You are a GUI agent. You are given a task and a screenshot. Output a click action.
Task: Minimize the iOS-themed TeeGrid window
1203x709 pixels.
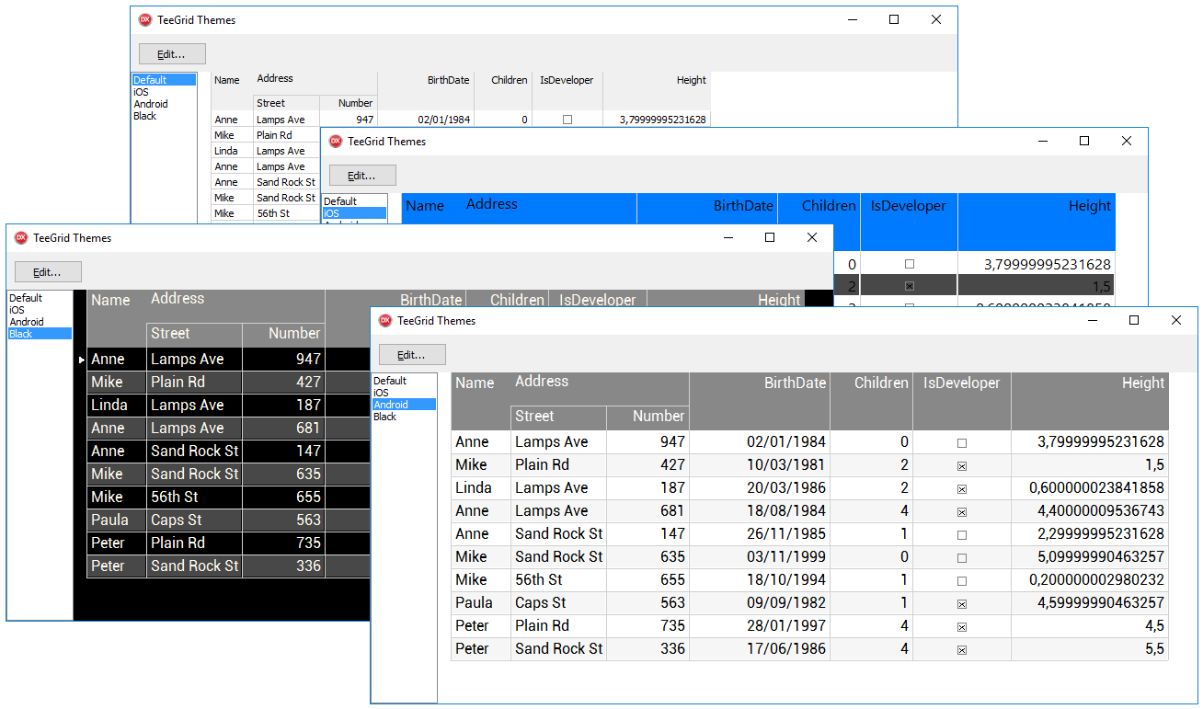1043,142
